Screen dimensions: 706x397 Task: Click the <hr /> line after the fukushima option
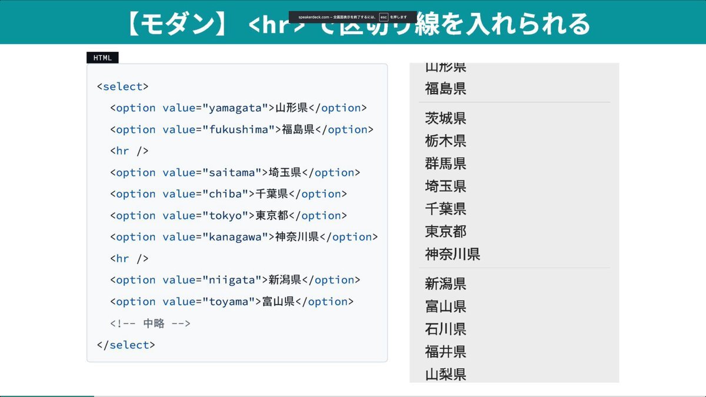[129, 151]
